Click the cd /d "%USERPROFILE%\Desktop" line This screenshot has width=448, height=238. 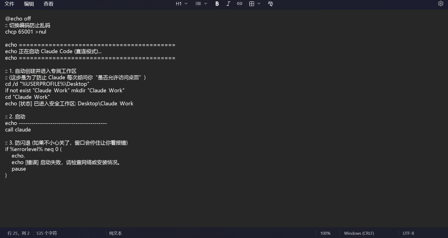47,84
